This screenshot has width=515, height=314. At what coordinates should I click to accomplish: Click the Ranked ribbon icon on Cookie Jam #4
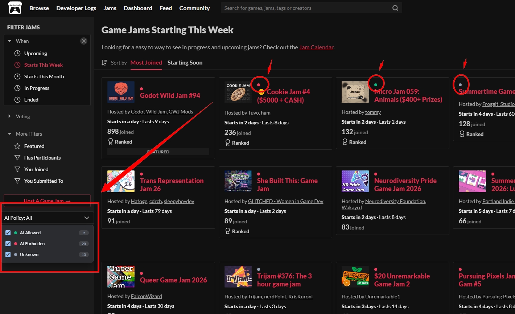[x=228, y=143]
